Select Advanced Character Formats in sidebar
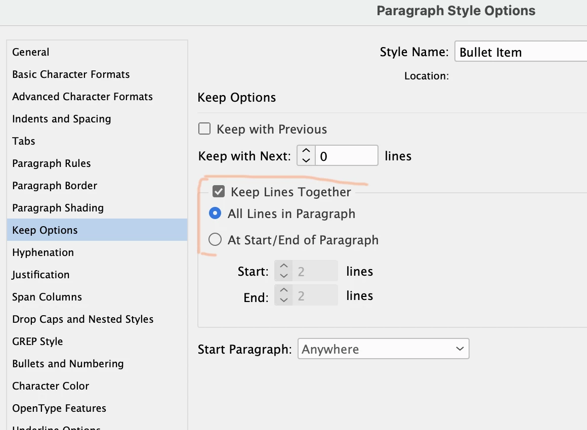This screenshot has width=587, height=430. click(x=82, y=97)
